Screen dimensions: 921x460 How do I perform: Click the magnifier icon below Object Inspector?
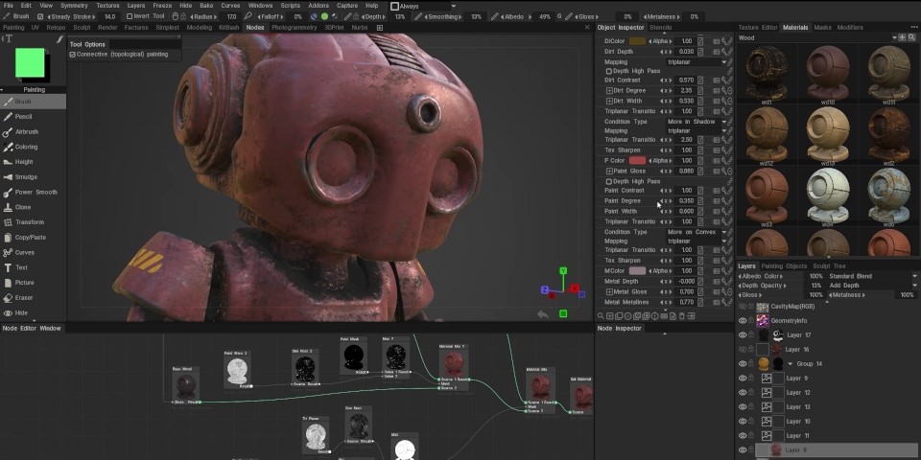pyautogui.click(x=601, y=316)
